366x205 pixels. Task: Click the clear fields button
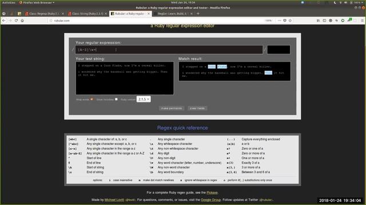click(197, 108)
